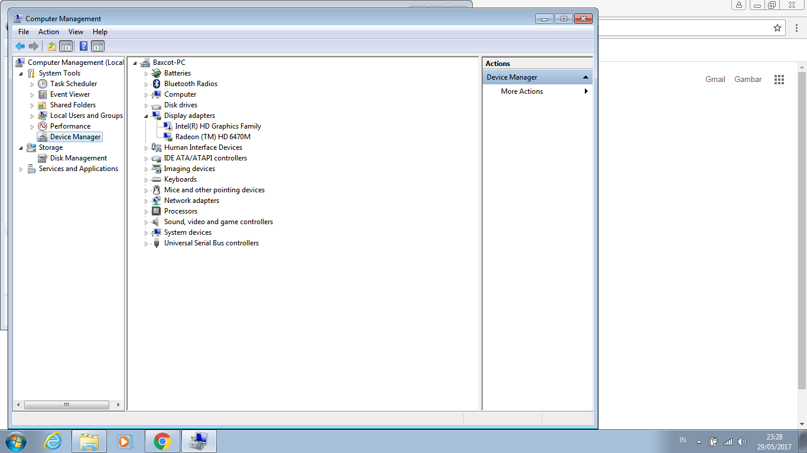
Task: Click the Radeon (TM) HD 6470M adapter icon
Action: pos(168,137)
